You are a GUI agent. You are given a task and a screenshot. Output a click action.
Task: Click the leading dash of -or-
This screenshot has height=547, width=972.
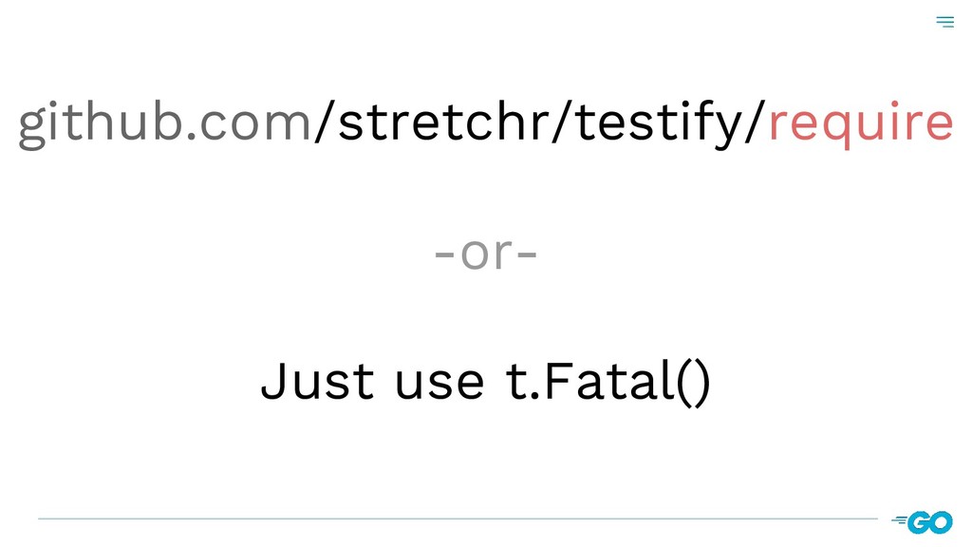click(x=442, y=256)
